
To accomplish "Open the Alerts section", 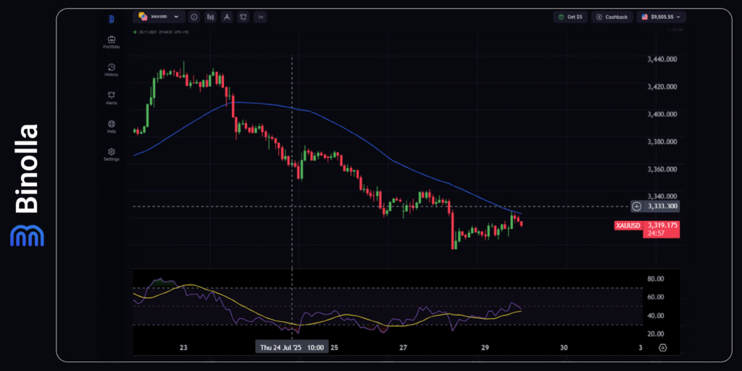I will click(111, 97).
